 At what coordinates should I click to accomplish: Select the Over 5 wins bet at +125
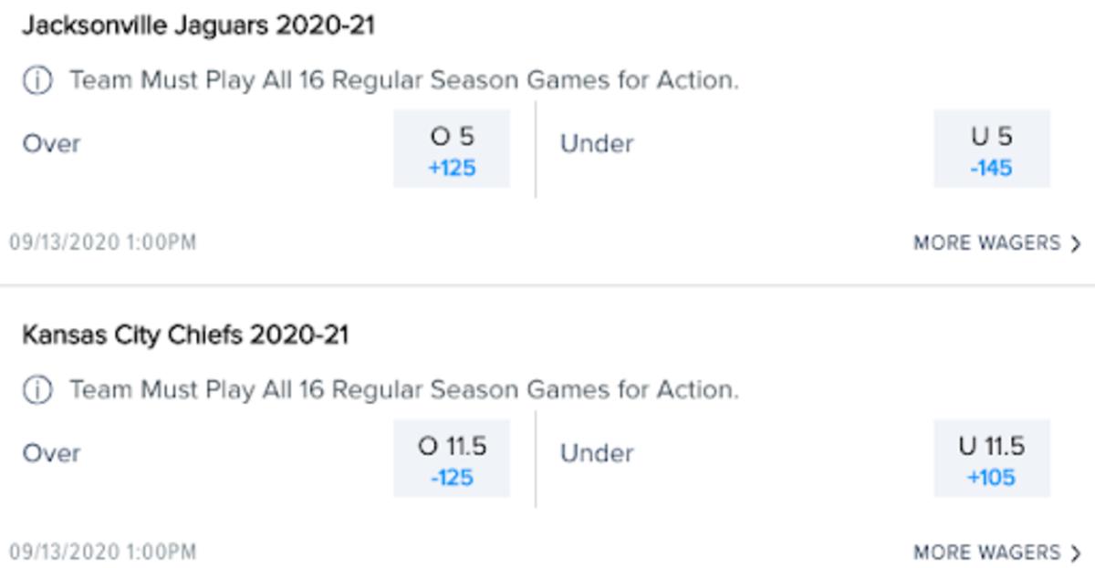click(x=451, y=146)
